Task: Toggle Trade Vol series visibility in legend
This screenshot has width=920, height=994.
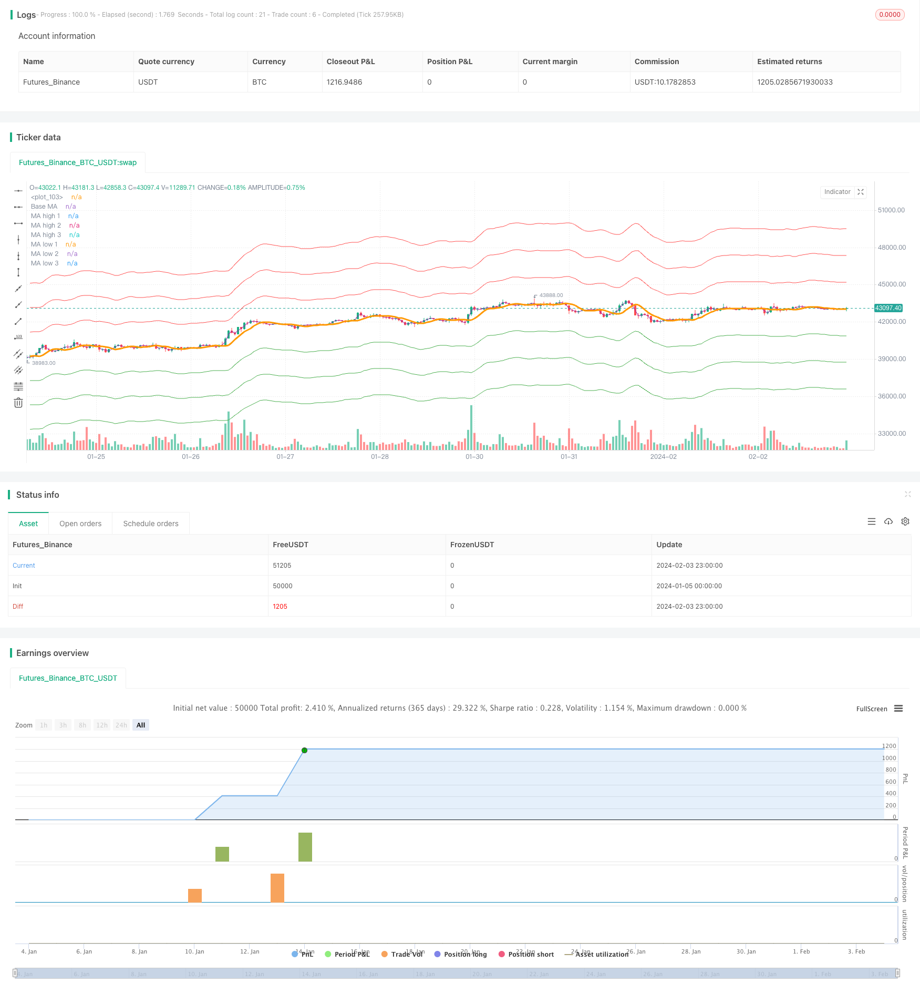Action: coord(402,954)
